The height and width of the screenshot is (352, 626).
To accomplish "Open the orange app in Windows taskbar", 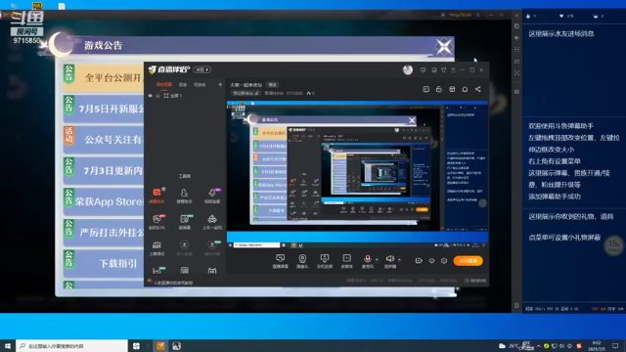I will [x=160, y=345].
